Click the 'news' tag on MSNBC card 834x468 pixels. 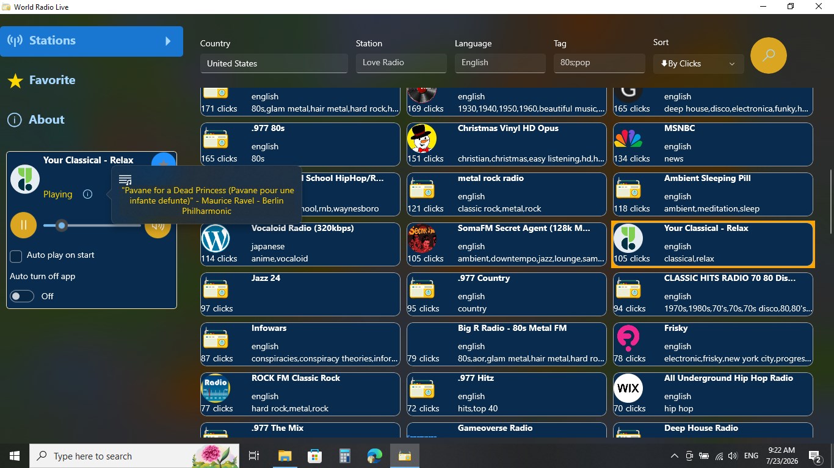(674, 159)
